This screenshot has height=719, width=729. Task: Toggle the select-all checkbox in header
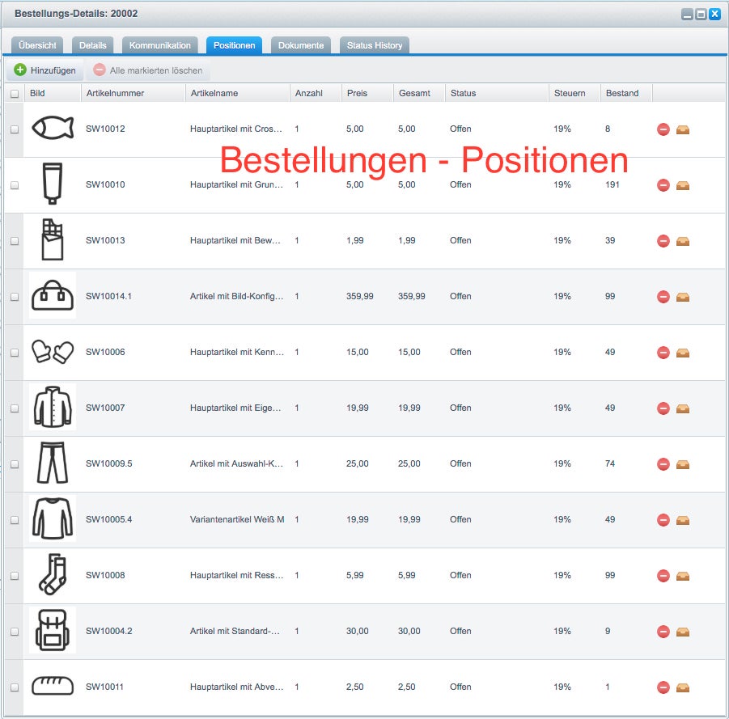15,94
